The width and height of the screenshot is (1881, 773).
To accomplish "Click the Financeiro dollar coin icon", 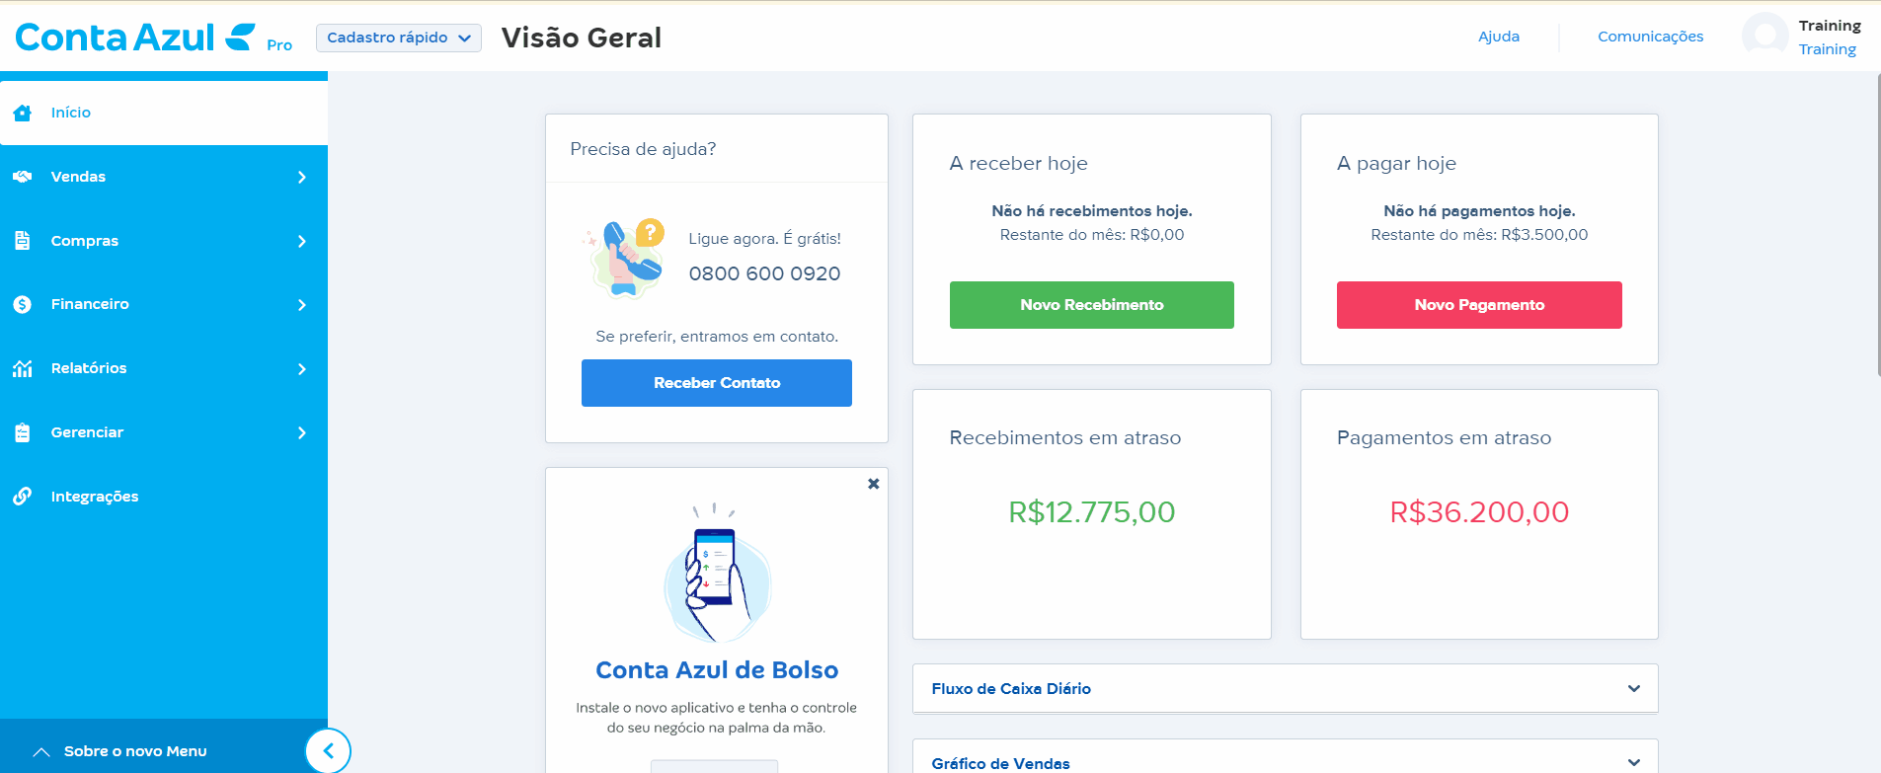I will (23, 304).
